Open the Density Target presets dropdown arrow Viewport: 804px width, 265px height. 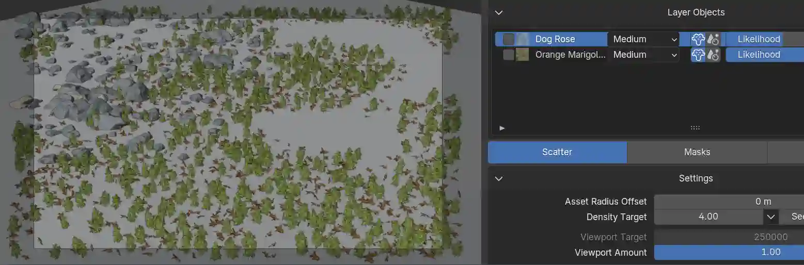point(771,217)
